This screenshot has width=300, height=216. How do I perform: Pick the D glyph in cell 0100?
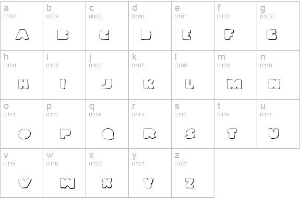[146, 35]
